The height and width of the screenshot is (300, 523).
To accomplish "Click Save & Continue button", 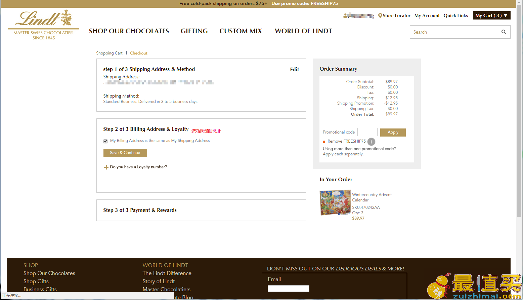I will point(125,153).
